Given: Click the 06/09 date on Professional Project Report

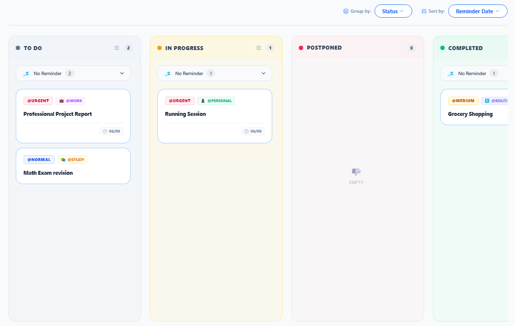Looking at the screenshot, I should pyautogui.click(x=112, y=131).
